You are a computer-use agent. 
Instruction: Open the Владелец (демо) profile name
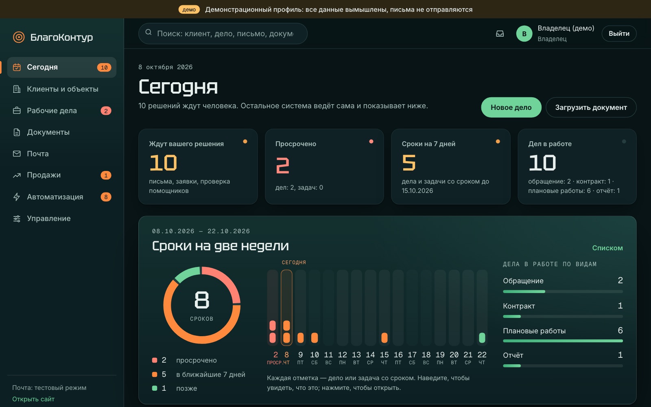point(566,28)
